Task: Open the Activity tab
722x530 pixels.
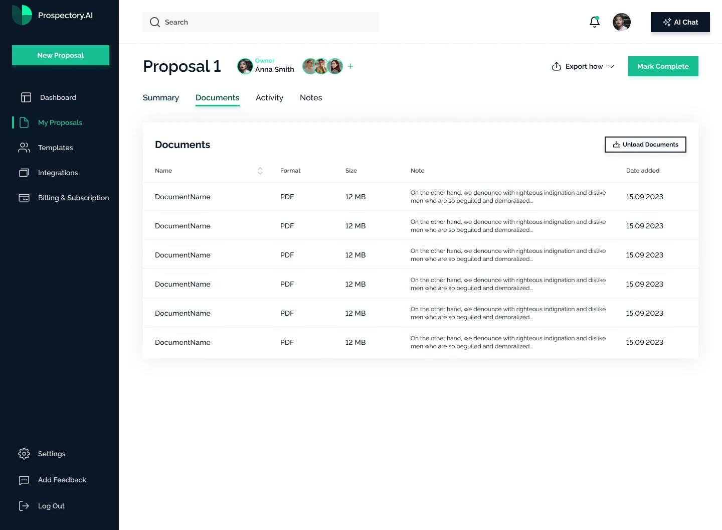Action: click(270, 98)
